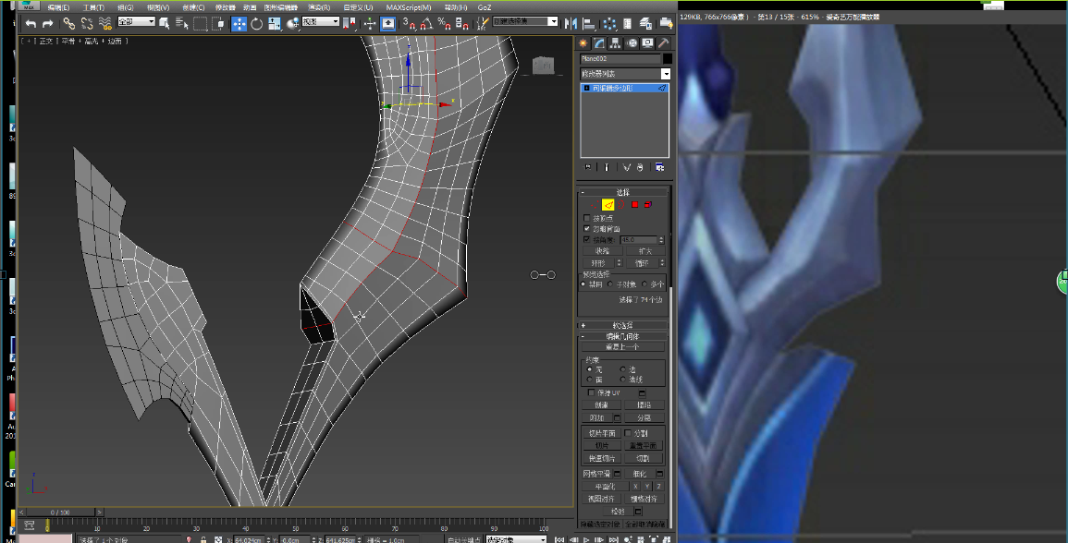Click the Align tool icon
The image size is (1068, 543).
tap(589, 24)
